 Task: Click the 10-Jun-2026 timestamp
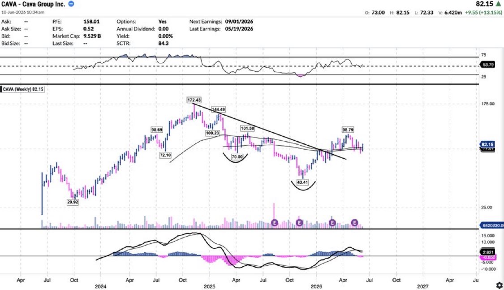coord(23,12)
